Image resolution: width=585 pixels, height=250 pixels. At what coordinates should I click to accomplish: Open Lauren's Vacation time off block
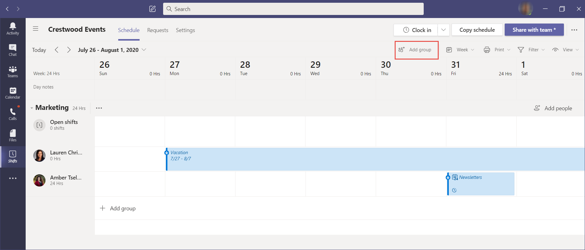pyautogui.click(x=375, y=159)
